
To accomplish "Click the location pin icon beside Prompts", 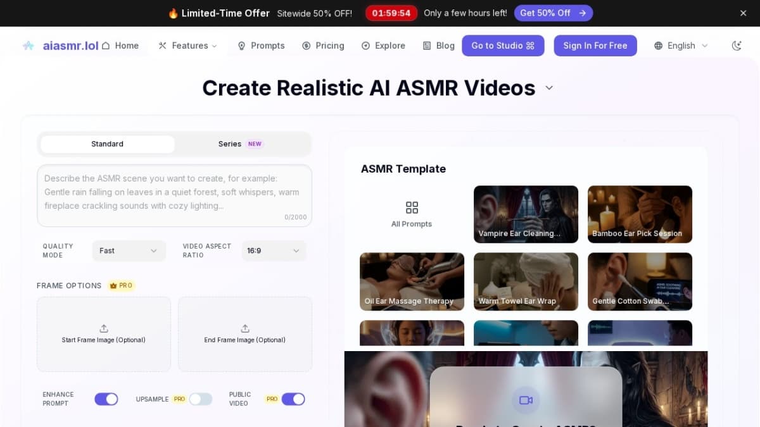I will click(x=241, y=46).
